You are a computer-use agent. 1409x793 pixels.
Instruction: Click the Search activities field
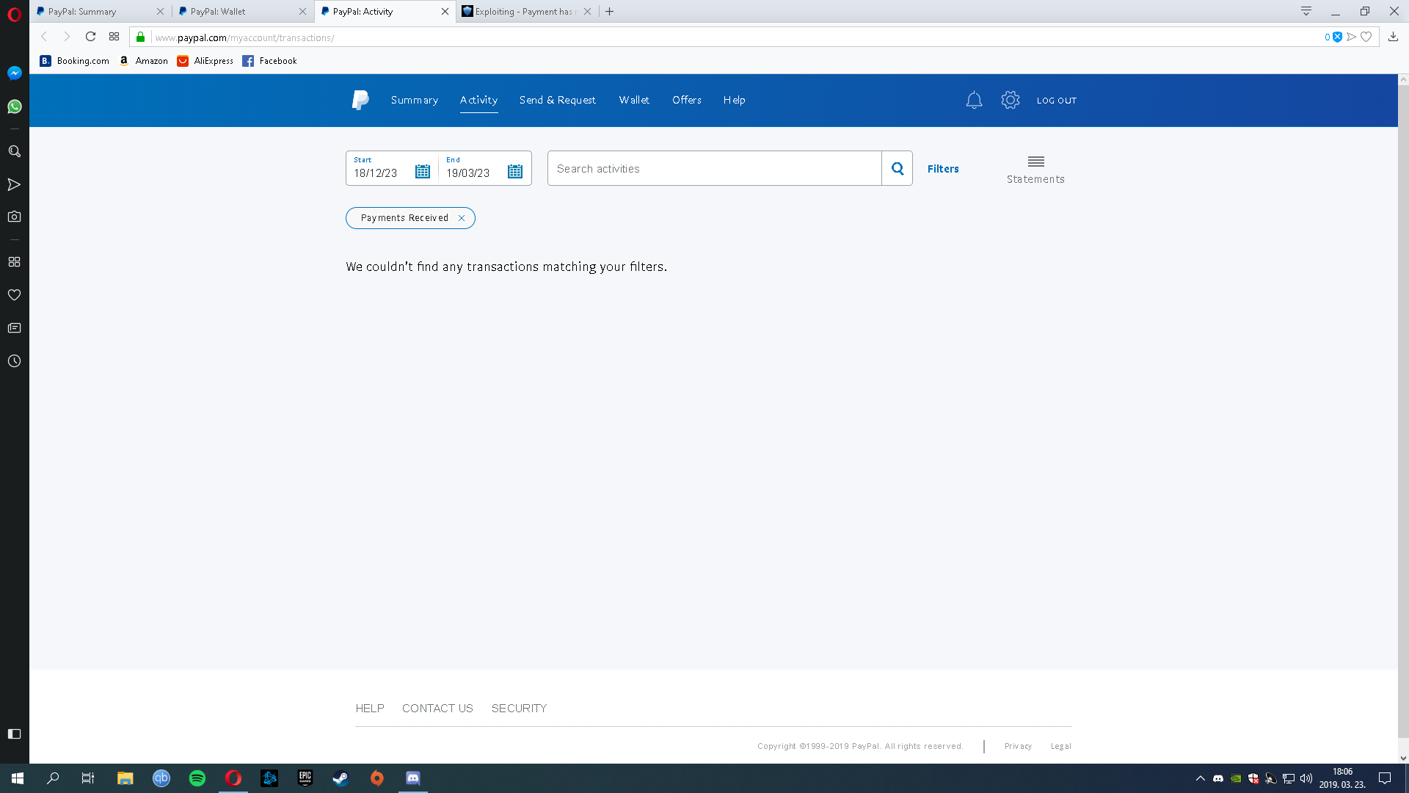click(x=714, y=168)
